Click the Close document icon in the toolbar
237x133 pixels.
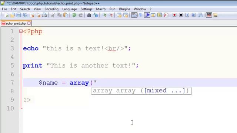point(32,15)
